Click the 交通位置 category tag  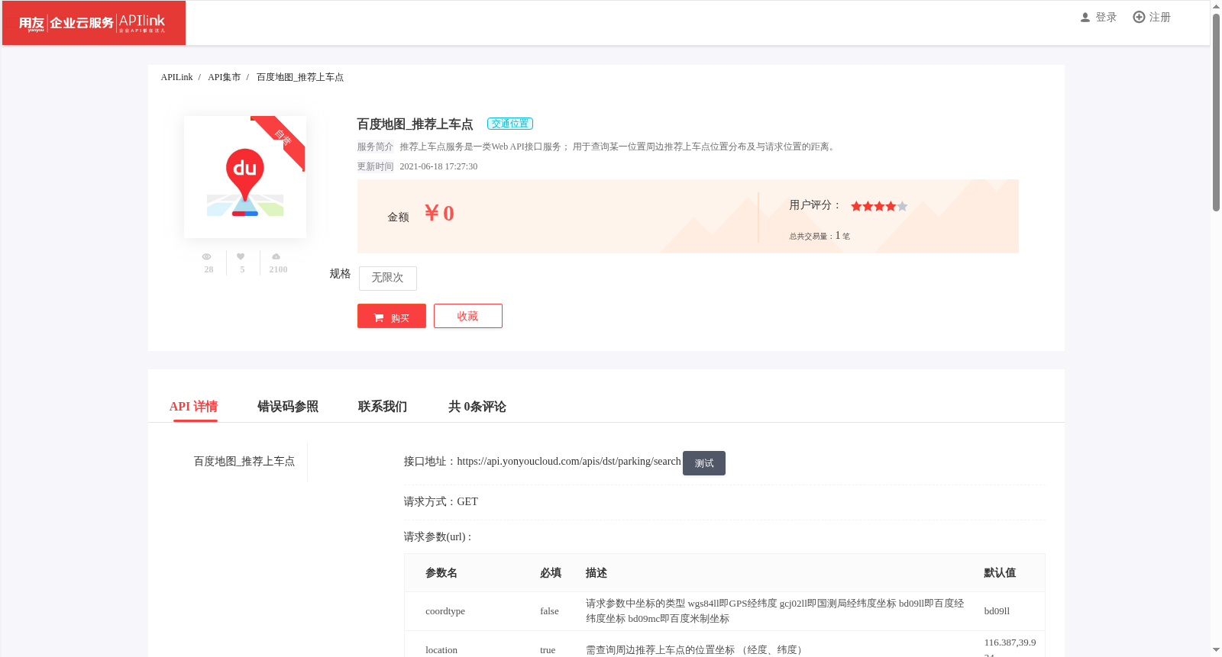click(x=510, y=124)
